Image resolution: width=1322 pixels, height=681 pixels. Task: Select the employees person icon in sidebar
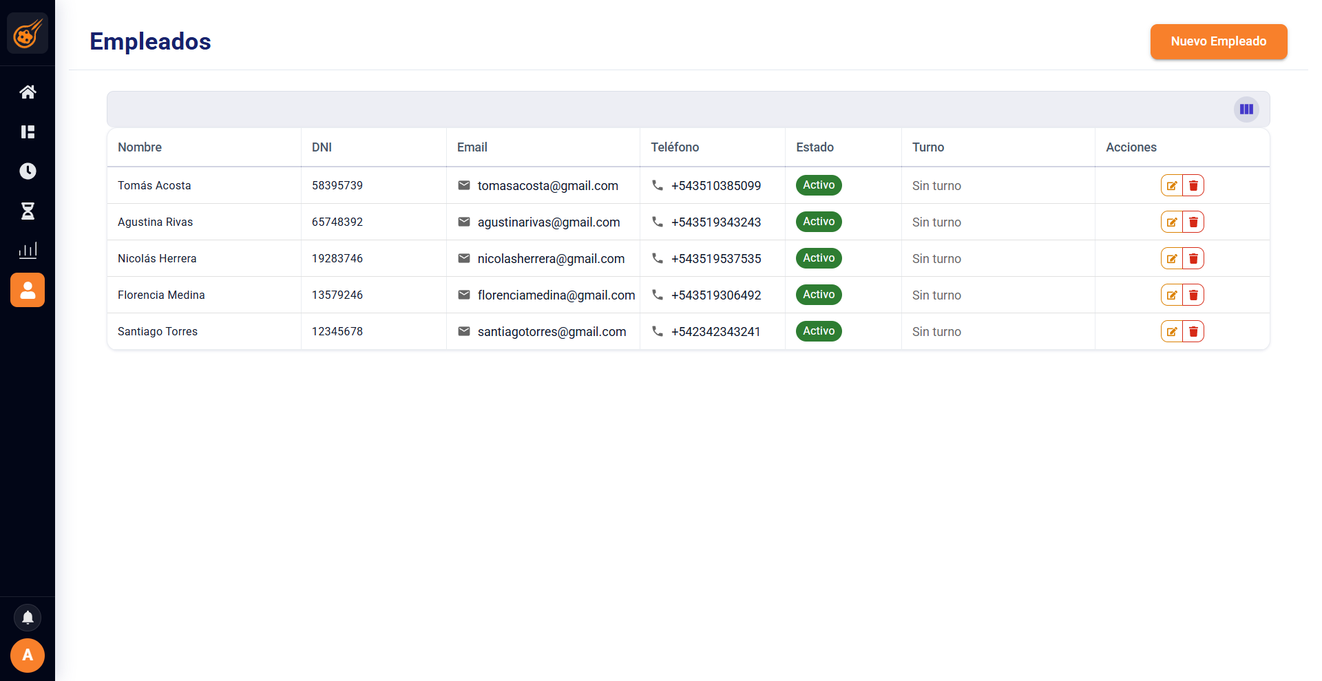click(x=28, y=290)
